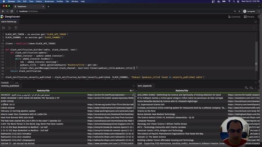Open Chrome's three-dot menu
Image resolution: width=262 pixels, height=147 pixels.
click(x=259, y=11)
